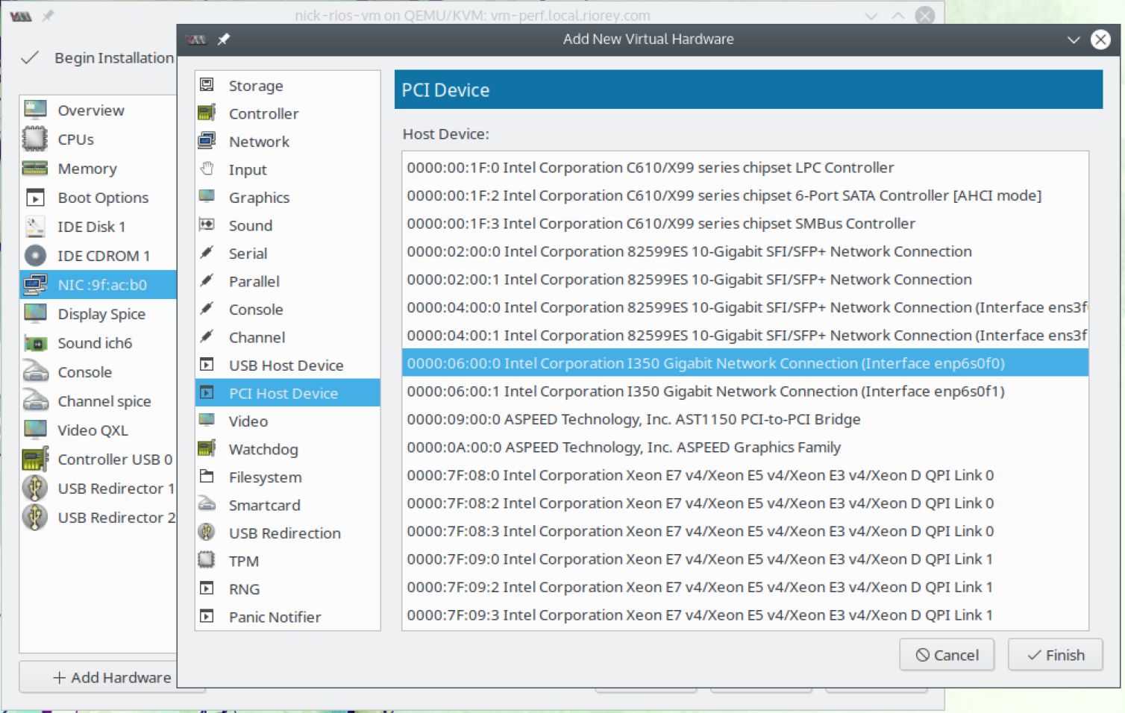Choose Panic Notifier hardware type
Viewport: 1125px width, 713px height.
(x=288, y=617)
